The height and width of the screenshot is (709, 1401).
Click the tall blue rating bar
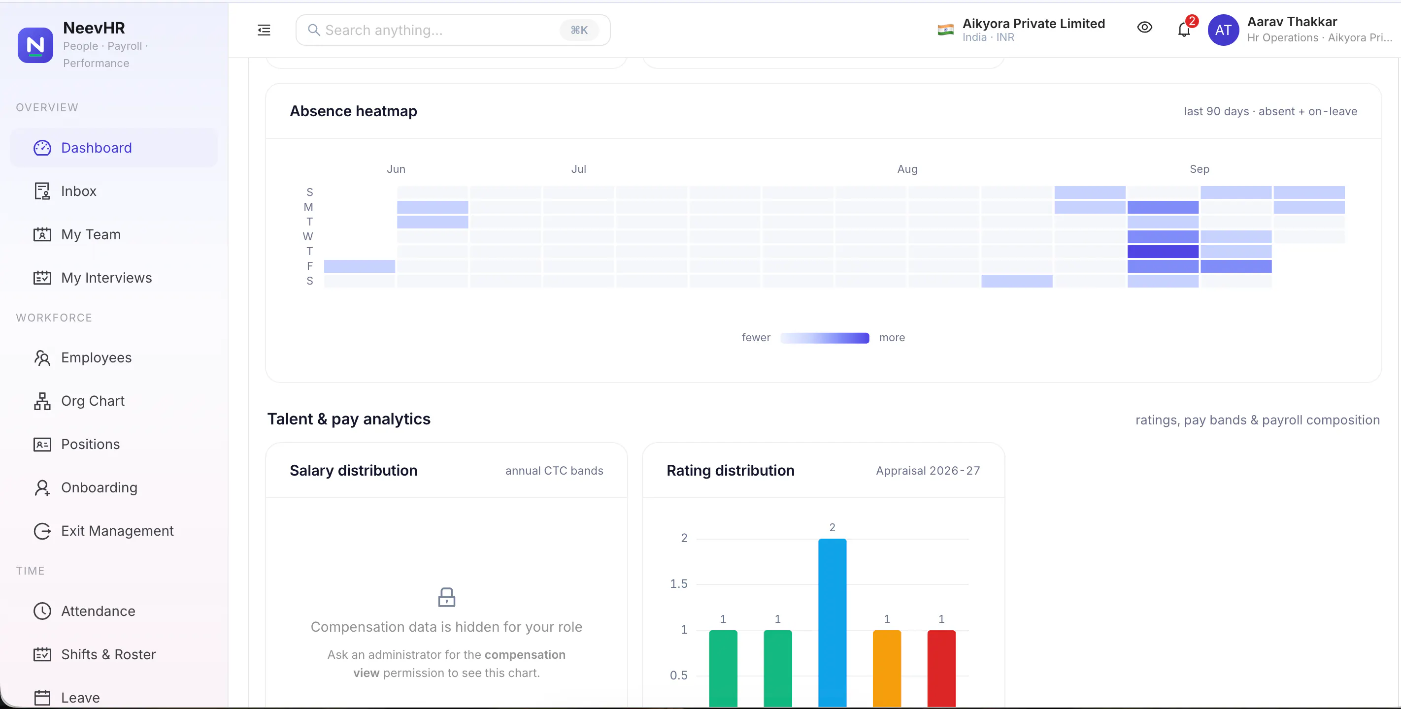click(x=832, y=622)
